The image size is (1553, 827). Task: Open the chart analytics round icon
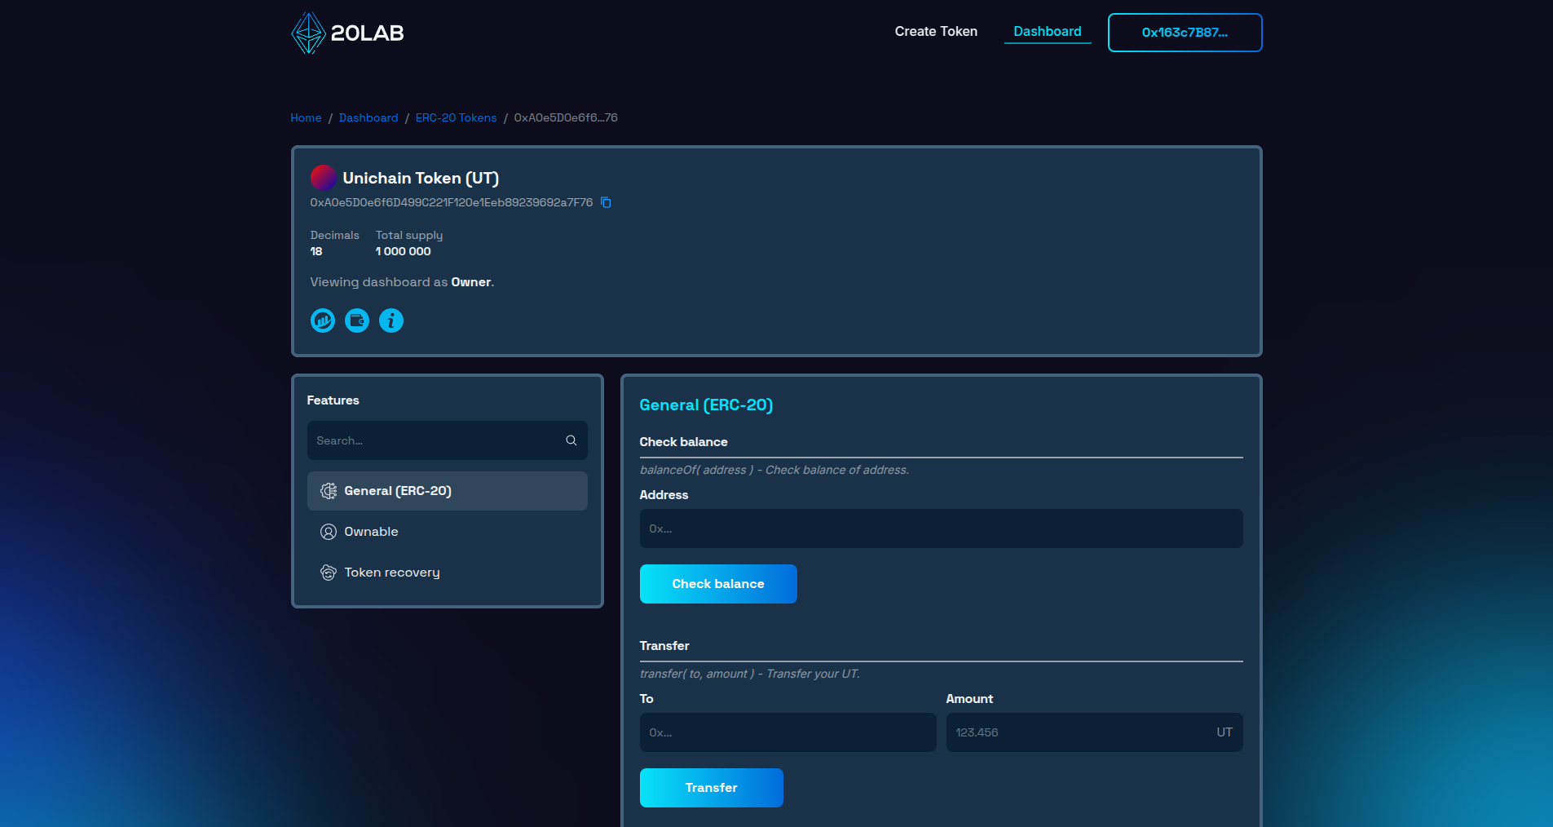323,321
